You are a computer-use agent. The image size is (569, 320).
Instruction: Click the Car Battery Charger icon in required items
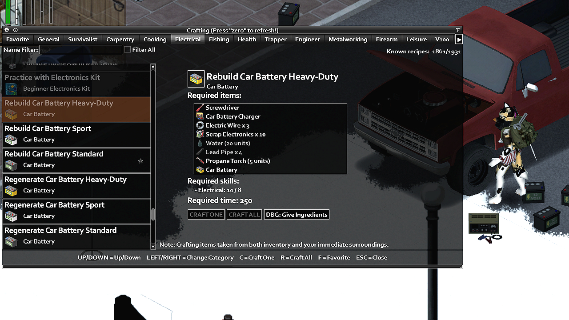(200, 116)
